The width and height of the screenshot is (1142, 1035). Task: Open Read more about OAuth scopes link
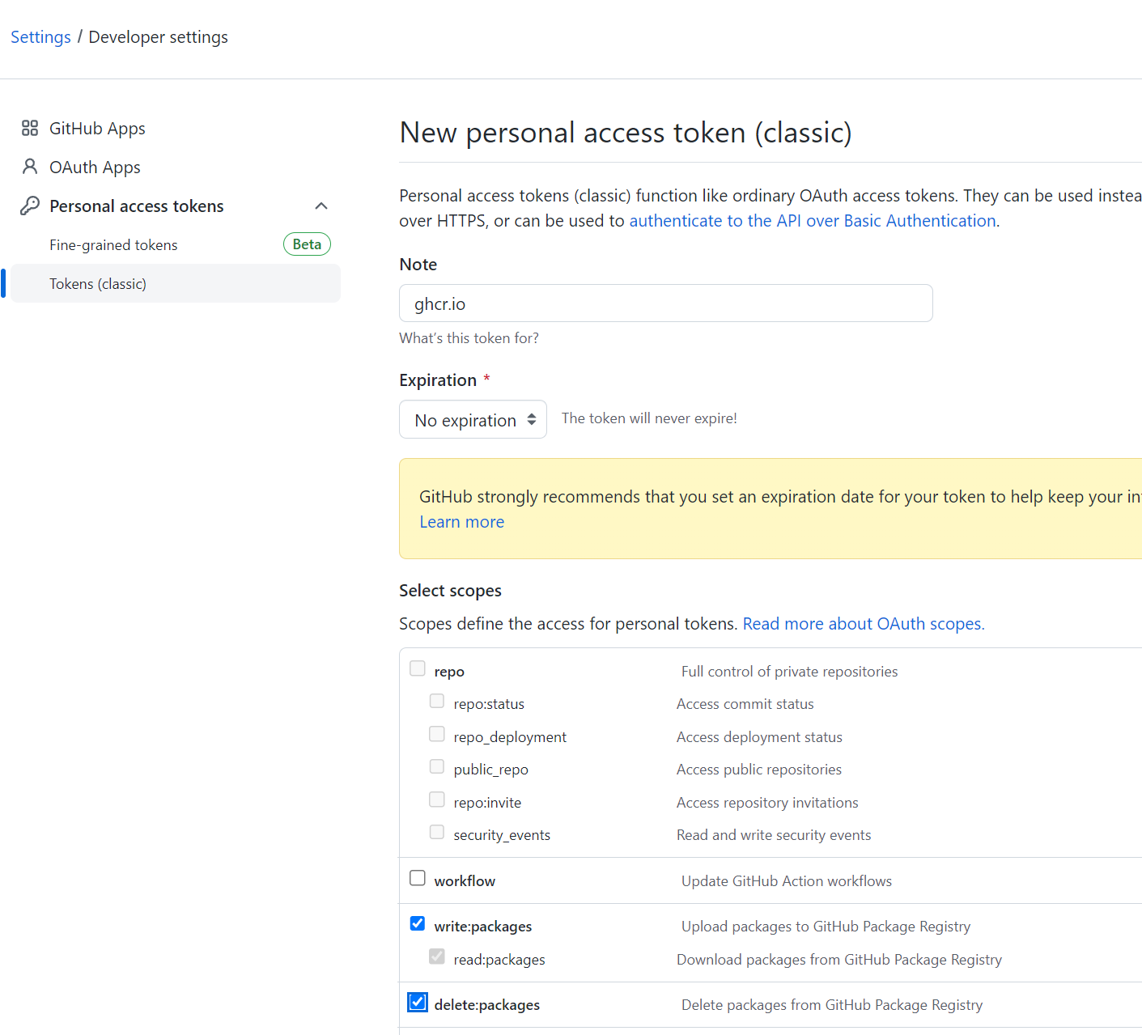[863, 624]
